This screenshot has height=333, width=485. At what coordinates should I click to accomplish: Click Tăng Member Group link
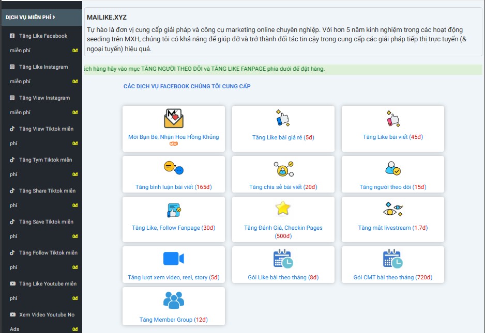(174, 320)
